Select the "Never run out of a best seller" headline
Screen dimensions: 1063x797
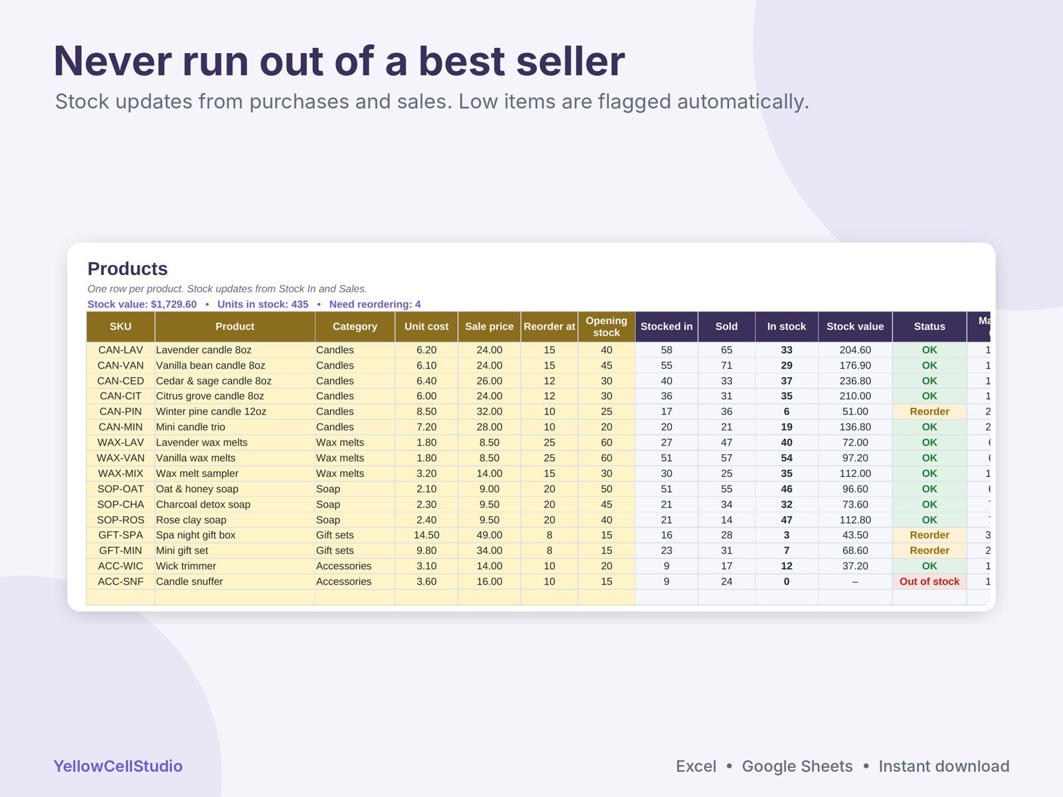tap(339, 61)
